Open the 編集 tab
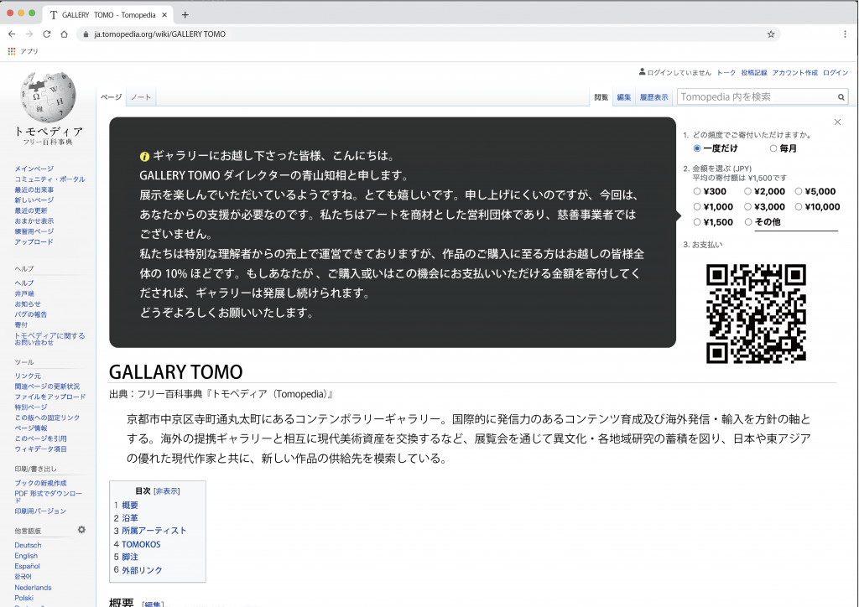The image size is (859, 607). 624,97
